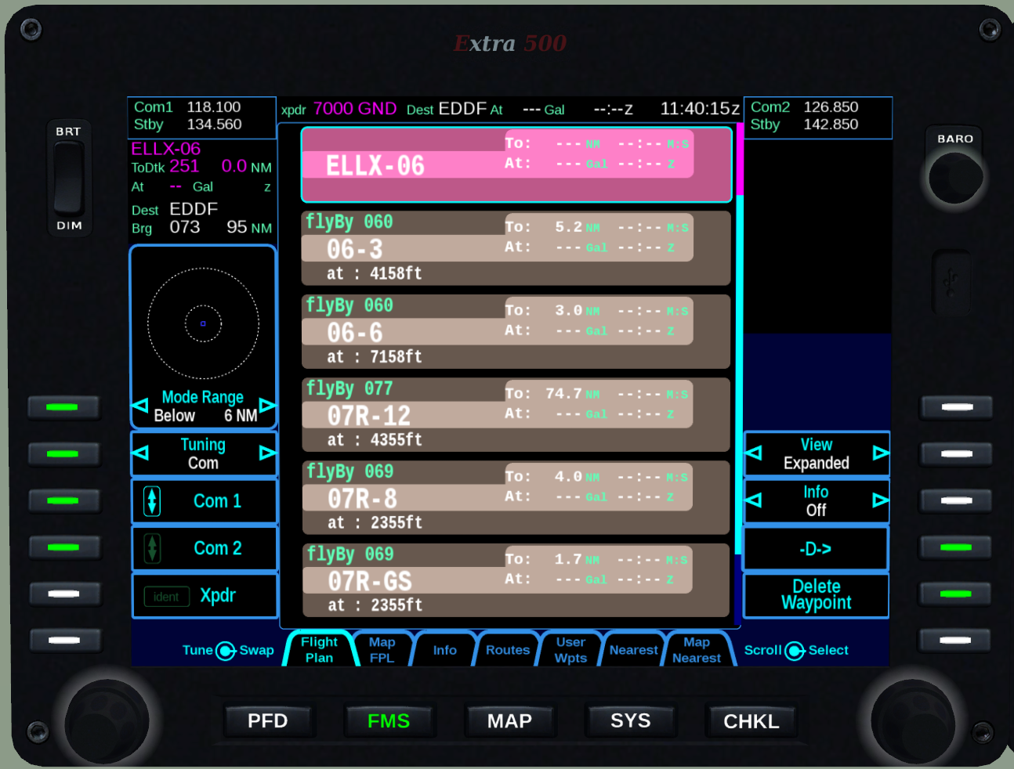Viewport: 1014px width, 769px height.
Task: Change View Expanded using left arrow
Action: [754, 453]
